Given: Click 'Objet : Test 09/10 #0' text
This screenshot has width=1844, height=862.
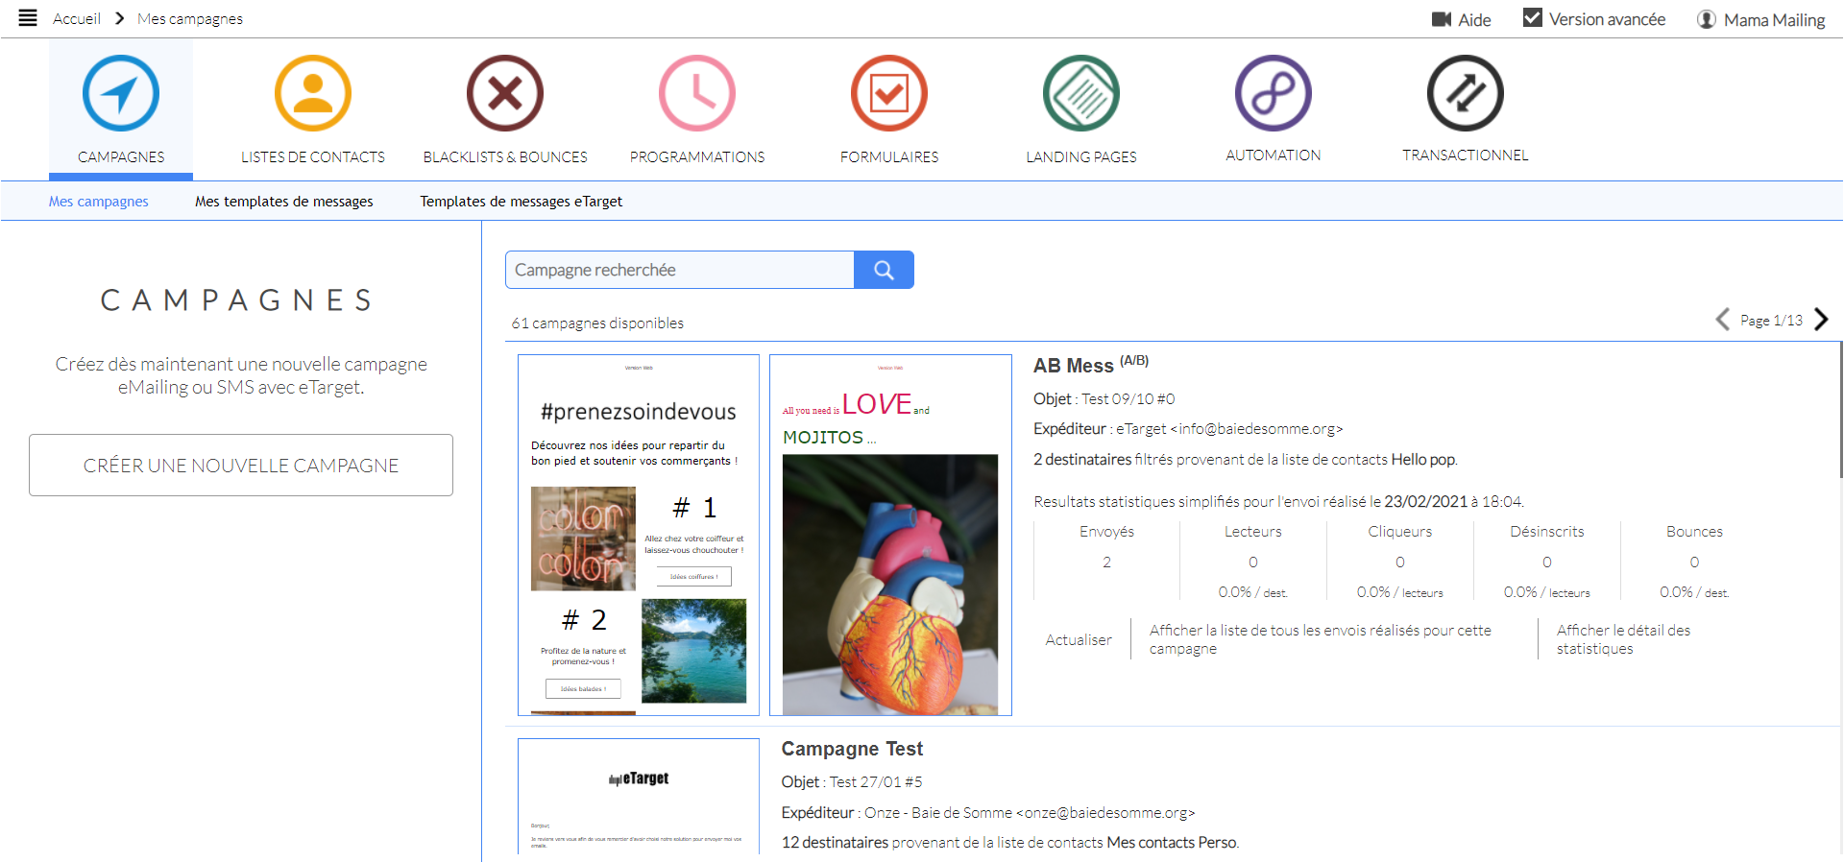Looking at the screenshot, I should click(x=1104, y=399).
